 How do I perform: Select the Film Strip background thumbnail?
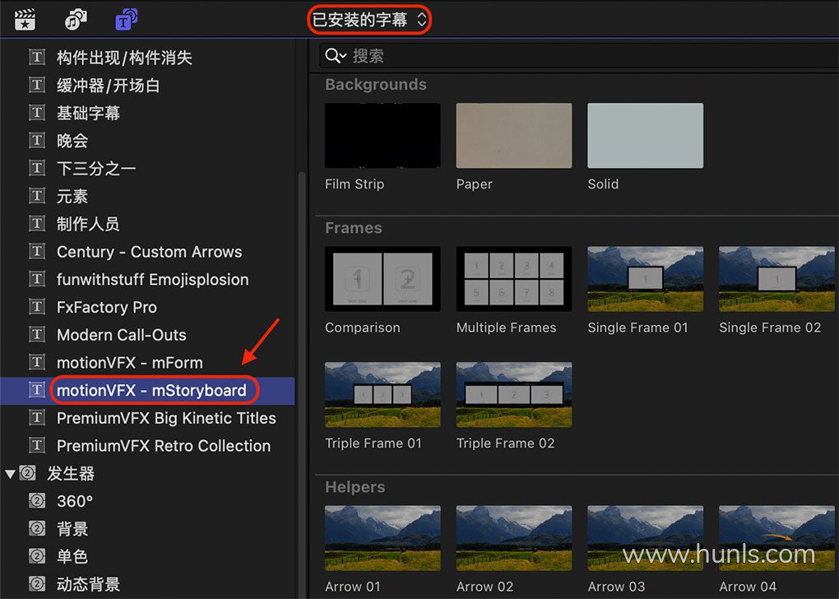[382, 136]
